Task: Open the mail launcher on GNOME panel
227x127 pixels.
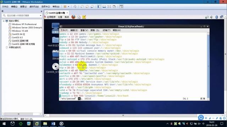Action: coord(79,17)
